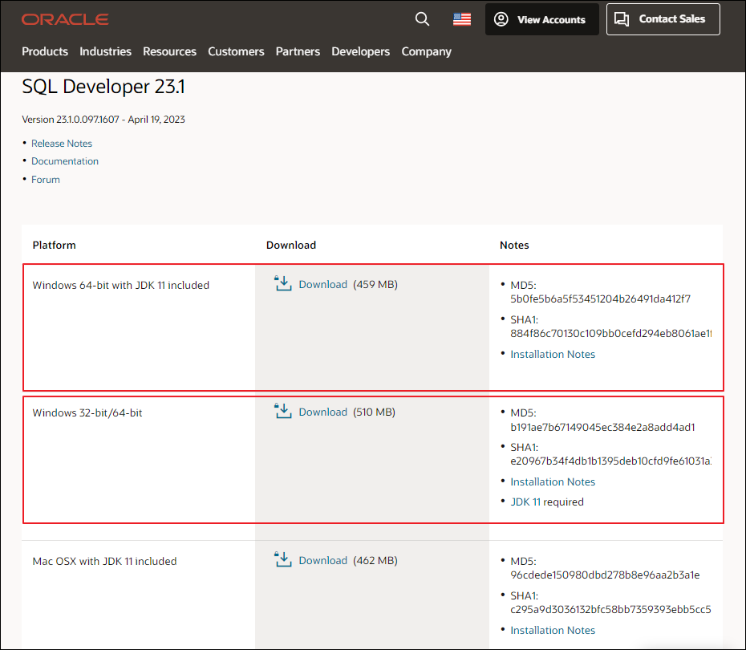
Task: Open the Release Notes link
Action: 62,143
